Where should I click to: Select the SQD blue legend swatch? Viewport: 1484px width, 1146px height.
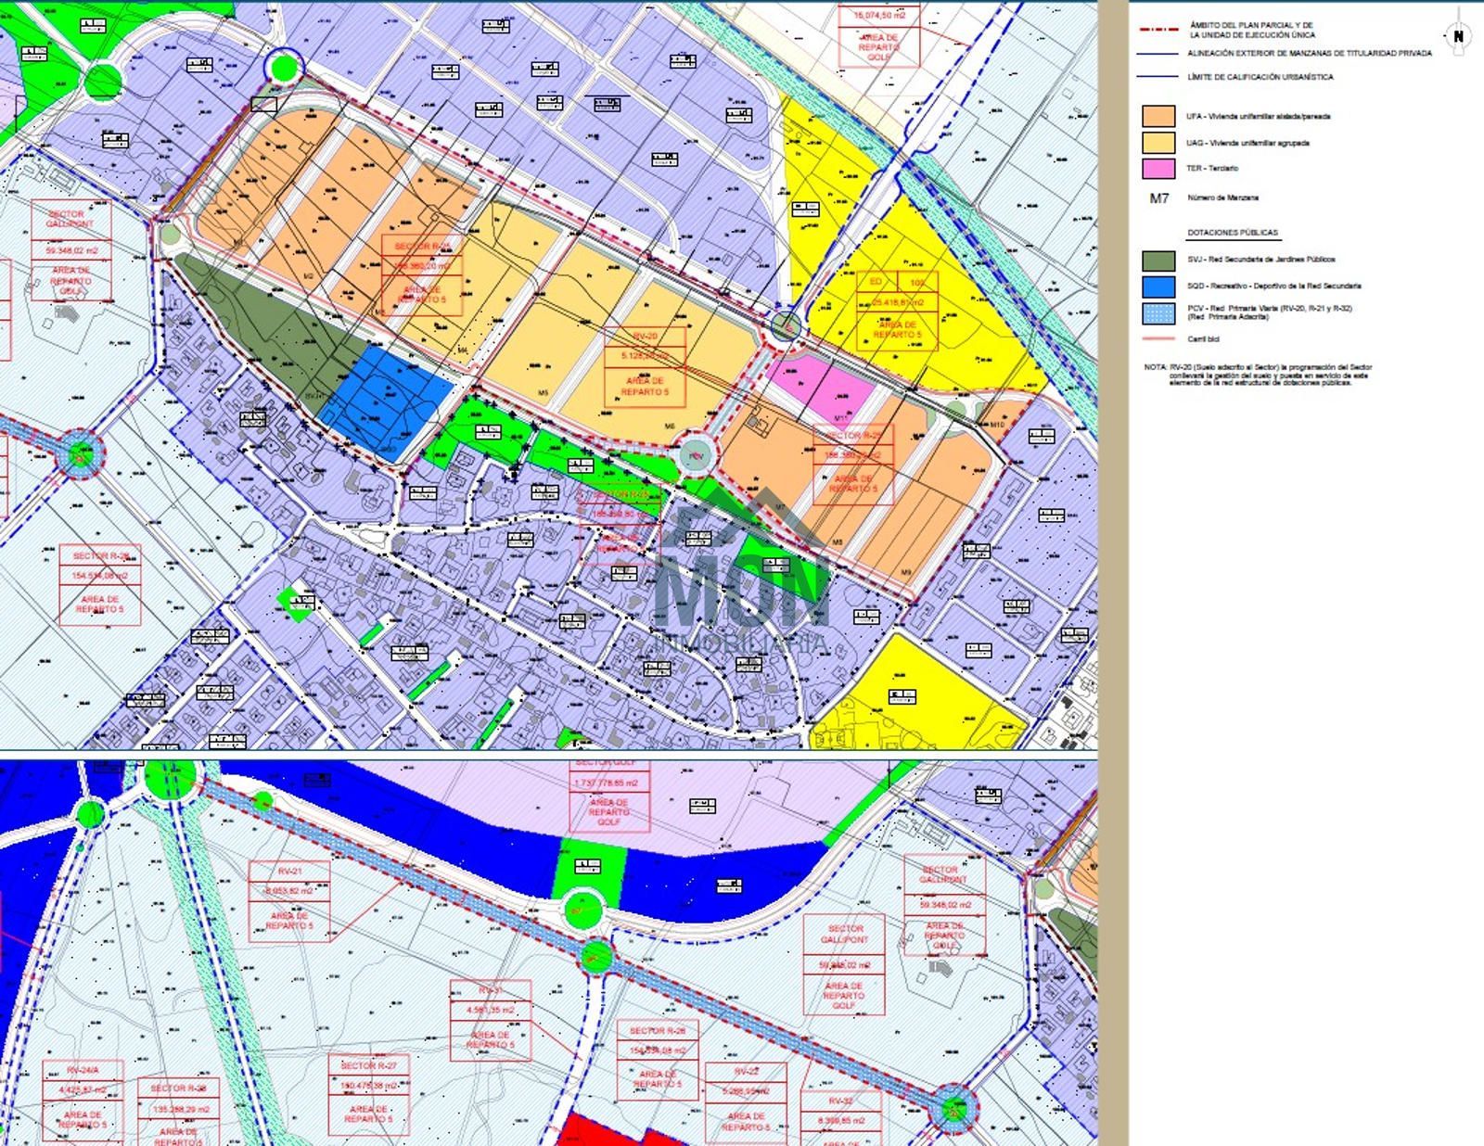click(x=1158, y=286)
